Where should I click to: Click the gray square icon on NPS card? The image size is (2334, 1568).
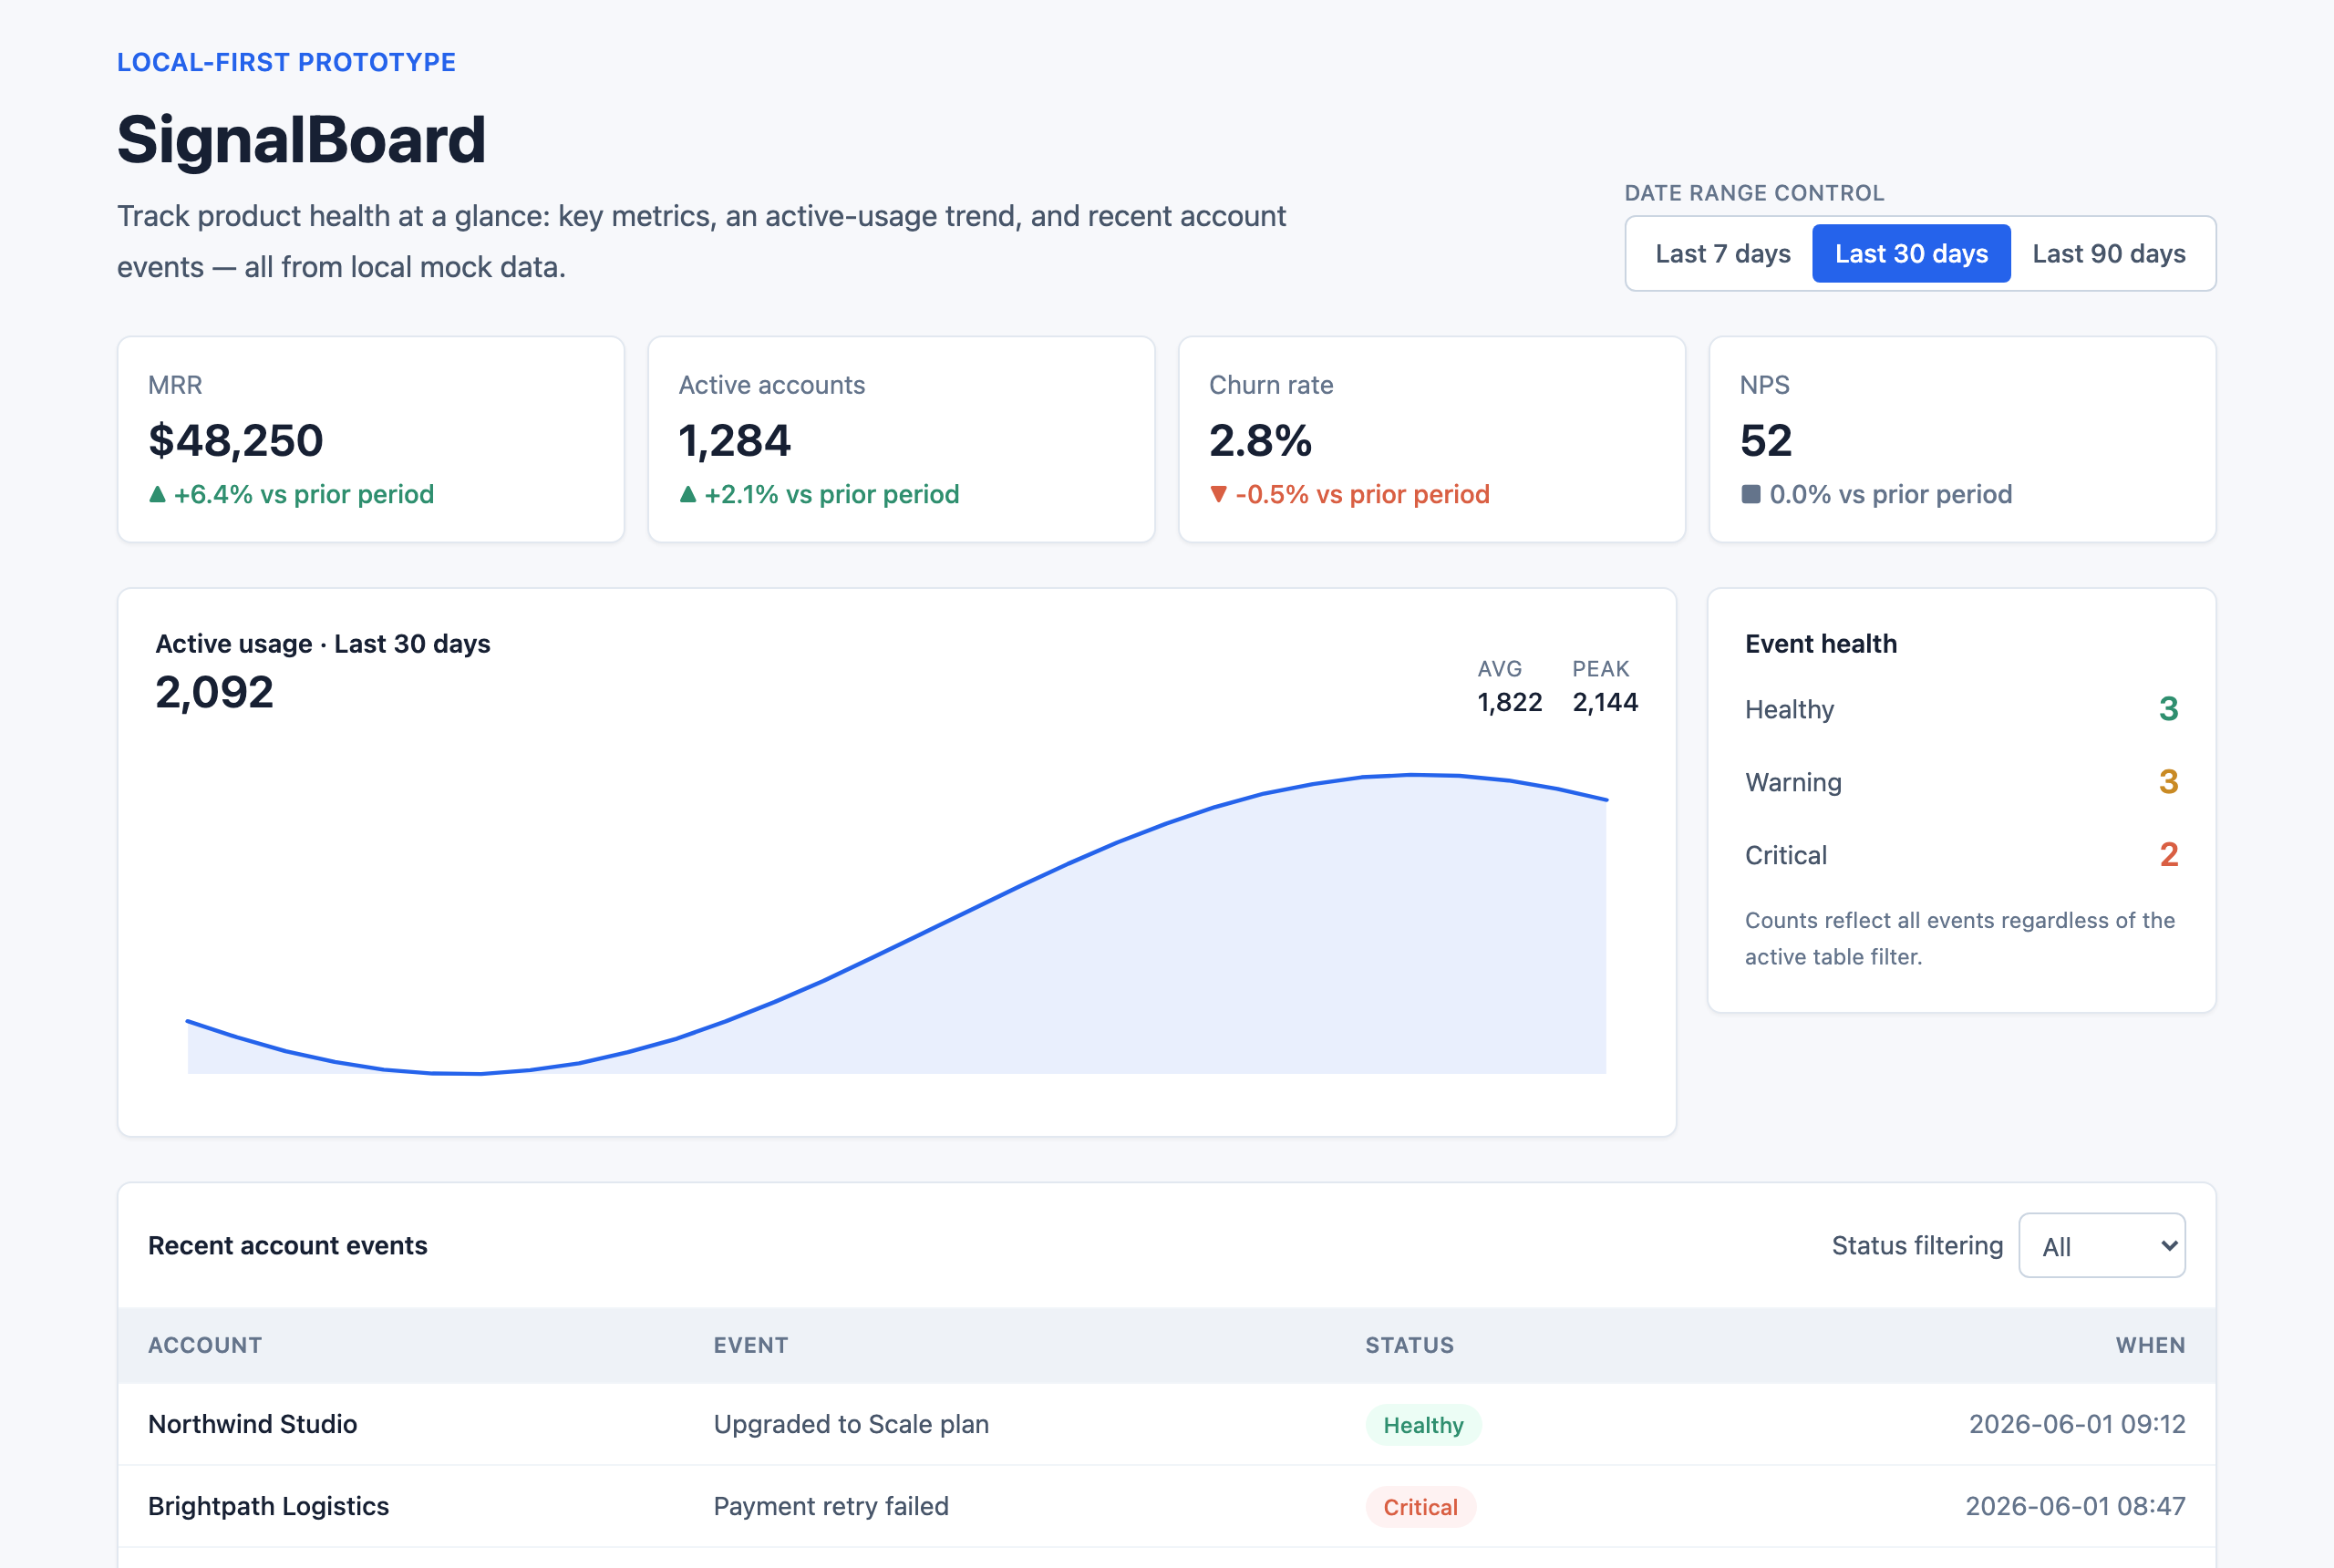click(x=1750, y=494)
